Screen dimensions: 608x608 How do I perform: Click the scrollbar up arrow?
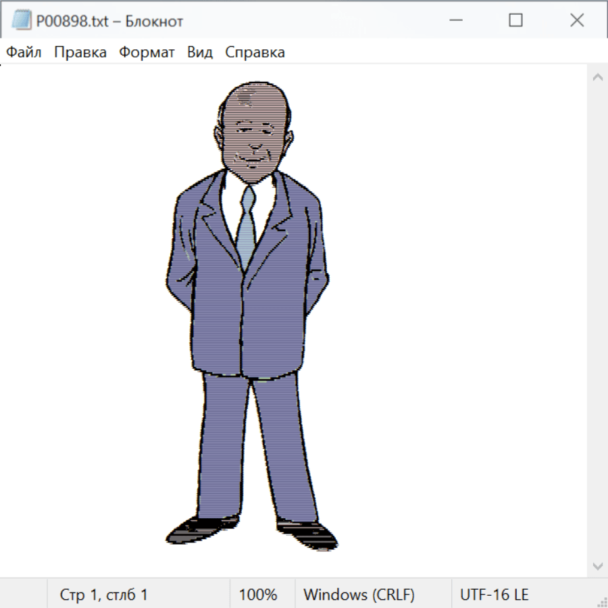tap(597, 77)
